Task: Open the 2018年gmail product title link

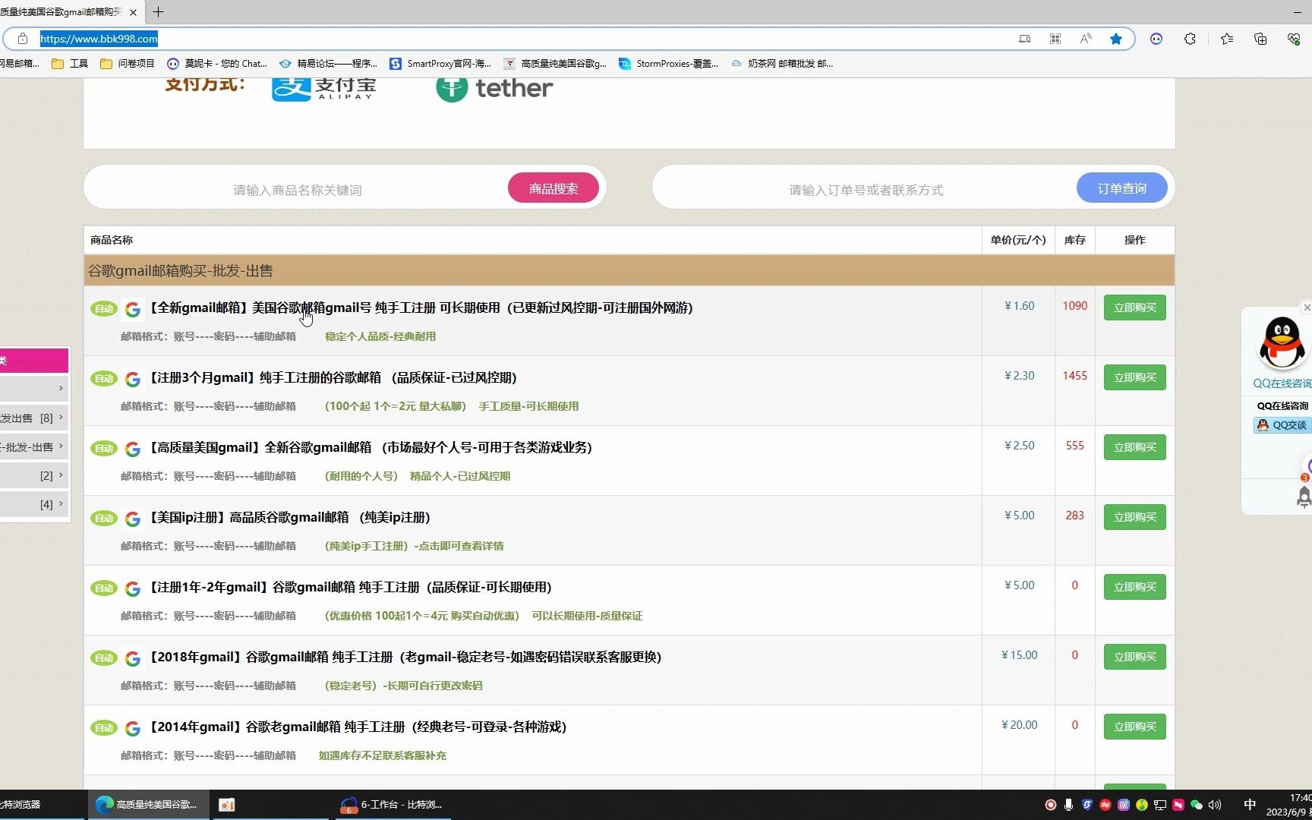Action: pyautogui.click(x=404, y=657)
